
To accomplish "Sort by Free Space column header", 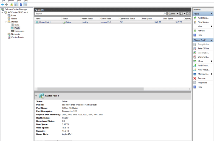I will (x=152, y=19).
